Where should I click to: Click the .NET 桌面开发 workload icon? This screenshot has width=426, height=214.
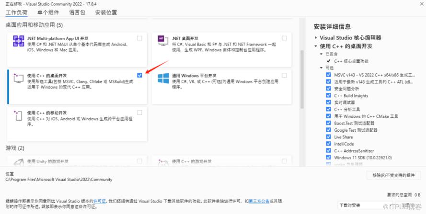coord(163,41)
